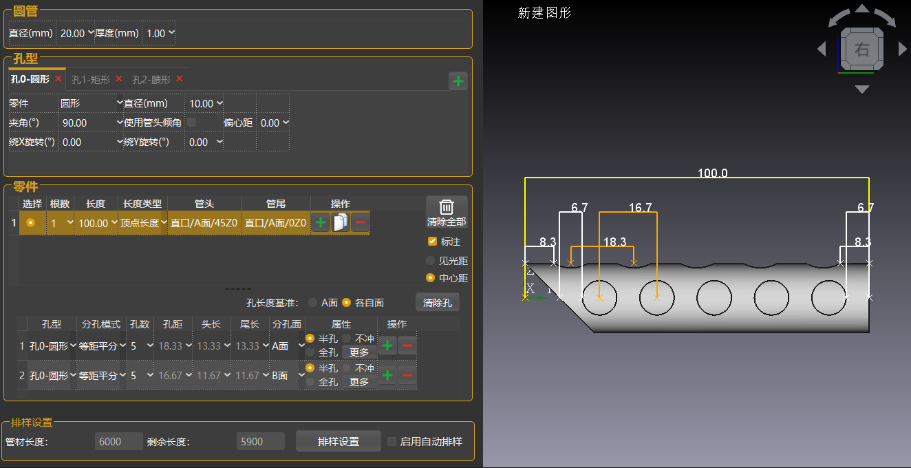Viewport: 911px width, 468px height.
Task: Select A面 as hole length basis
Action: coord(313,302)
